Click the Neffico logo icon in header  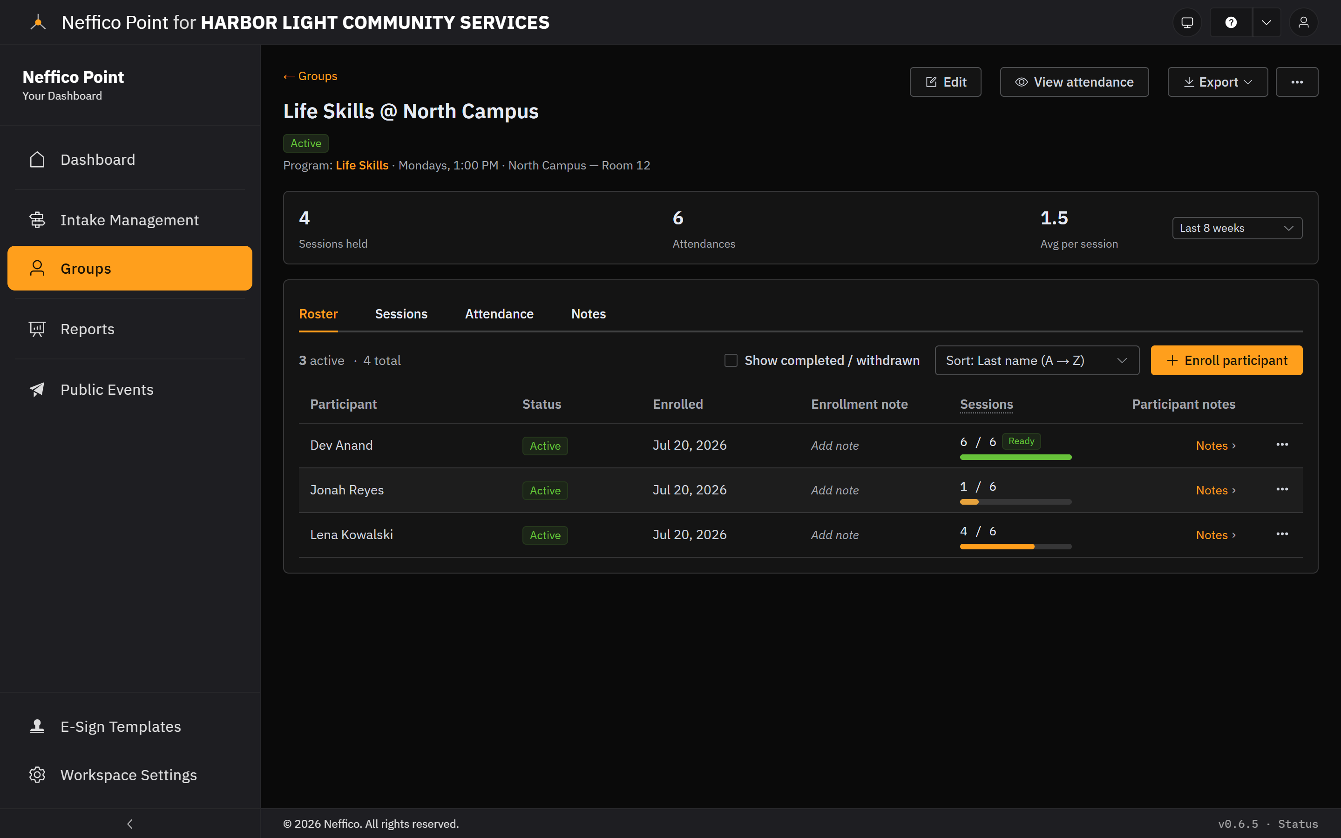[38, 23]
